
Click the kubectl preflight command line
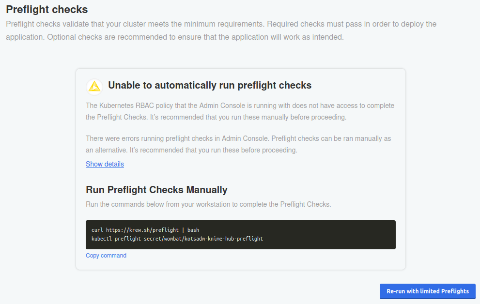click(x=177, y=239)
